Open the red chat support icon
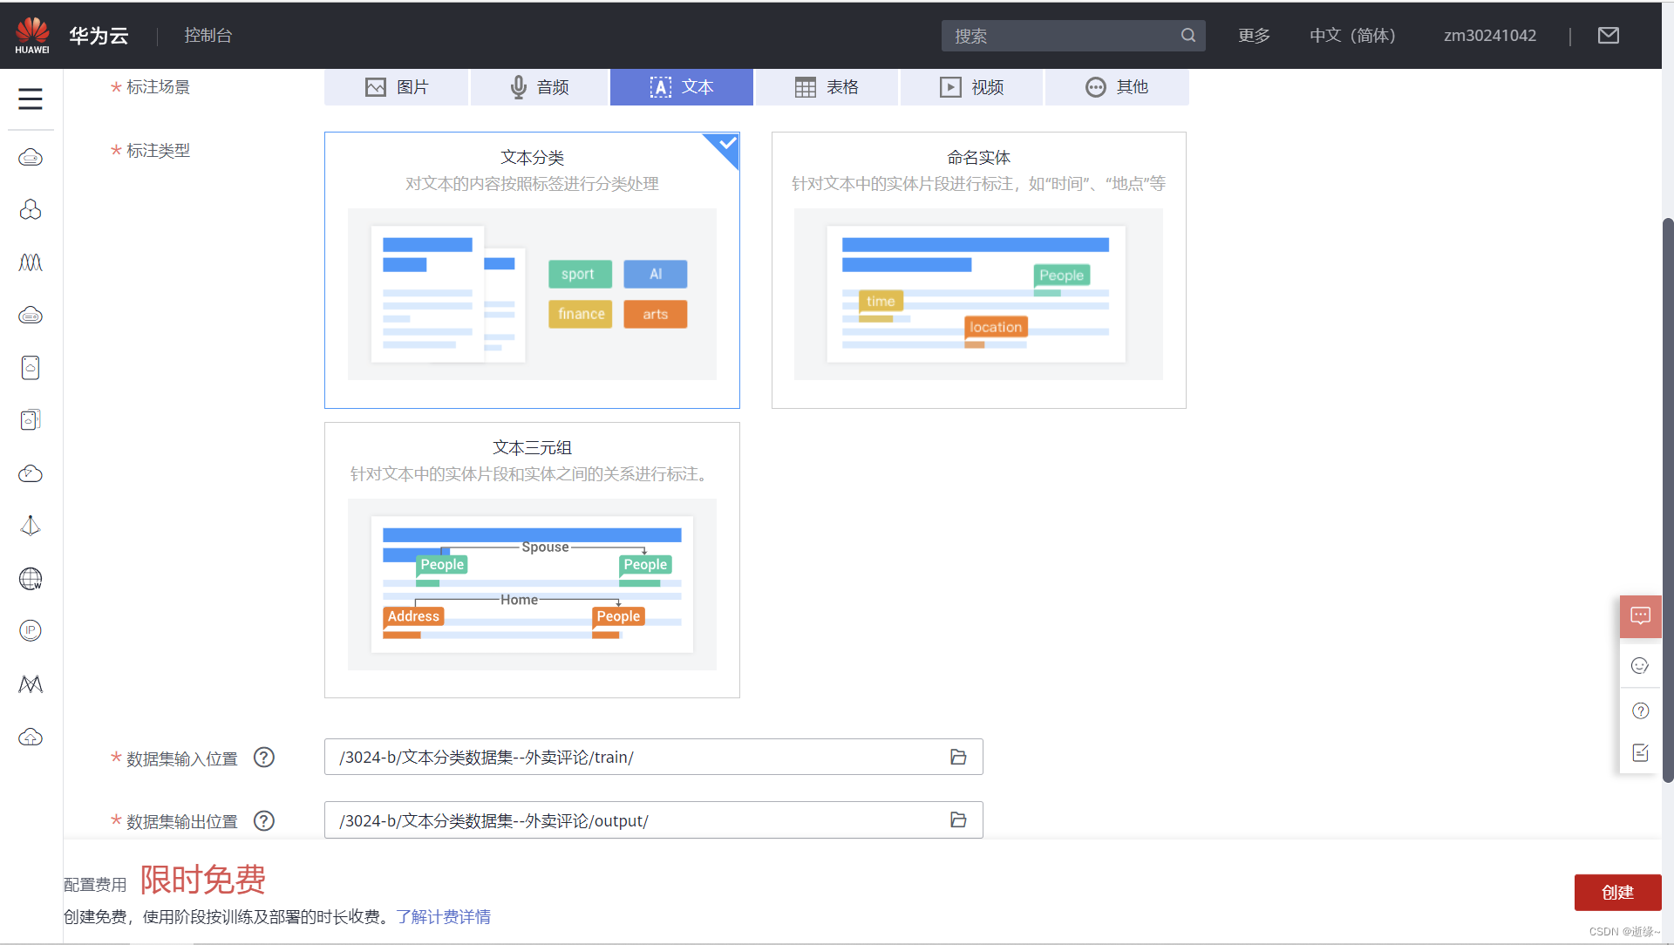The image size is (1674, 945). pyautogui.click(x=1641, y=616)
